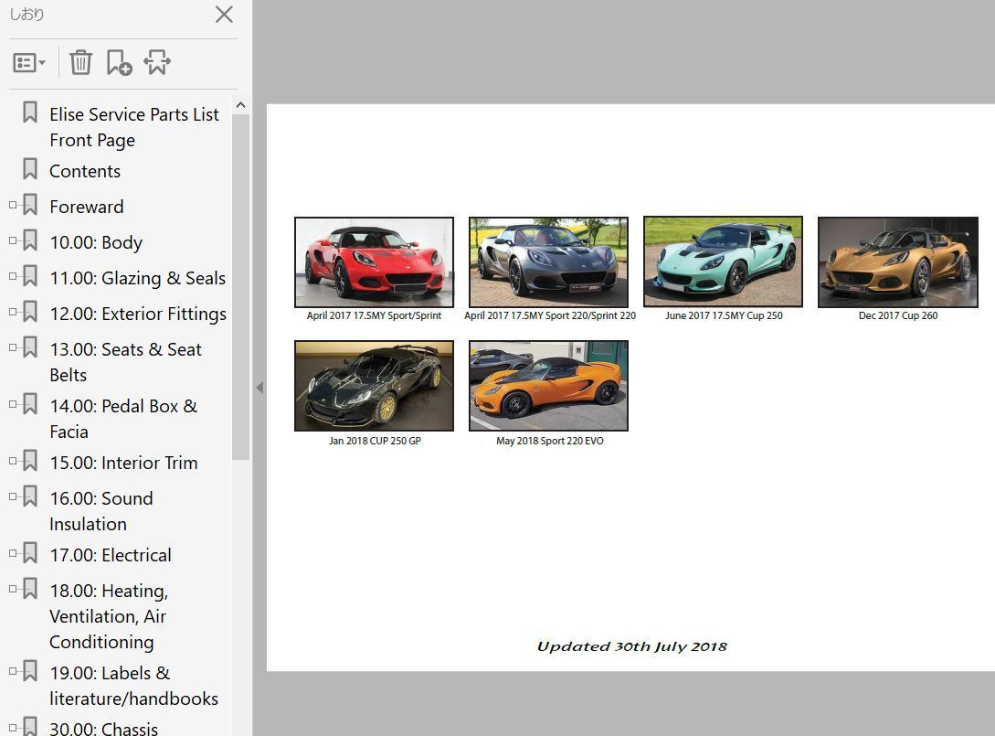Image resolution: width=995 pixels, height=736 pixels.
Task: Click bookmark icon beside Foreward
Action: 30,205
